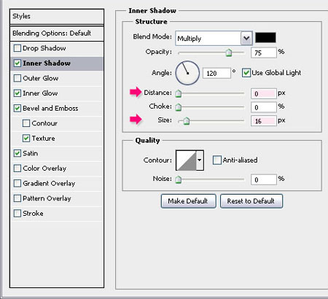This screenshot has height=299, width=328.
Task: Click the black shadow color swatch
Action: pos(265,38)
